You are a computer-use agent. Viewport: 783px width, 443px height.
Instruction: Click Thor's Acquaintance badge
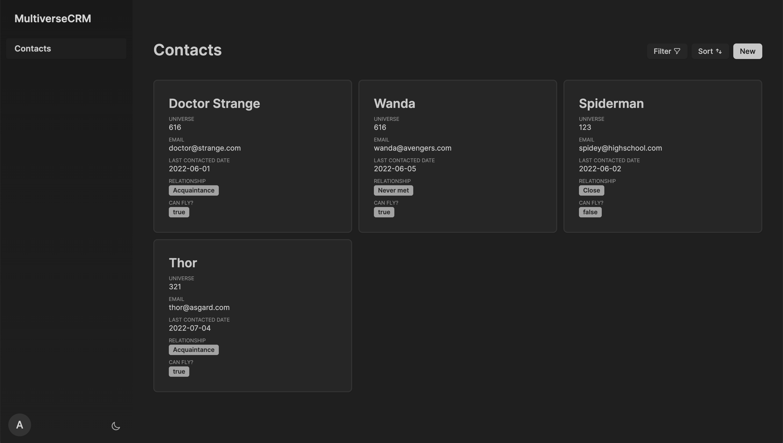tap(194, 350)
